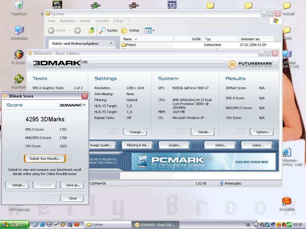
Task: Click the Up folder arrow in System window
Action: pyautogui.click(x=91, y=30)
